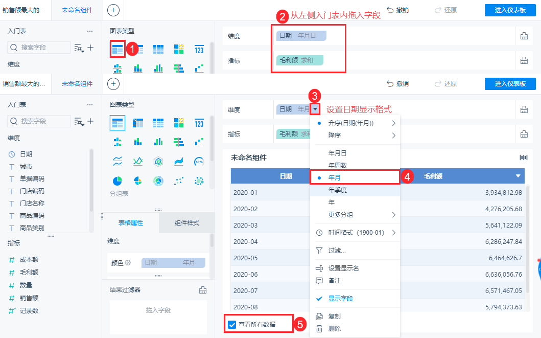The image size is (541, 338).
Task: Open the 日期 年月 field dropdown arrow
Action: coord(315,109)
